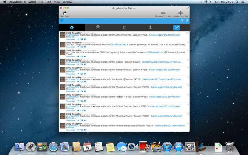Launch Safari from the Dock
Image resolution: width=248 pixels, height=155 pixels.
click(x=53, y=147)
